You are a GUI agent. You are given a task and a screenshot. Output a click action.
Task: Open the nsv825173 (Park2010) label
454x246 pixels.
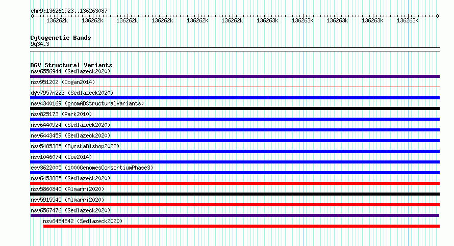pyautogui.click(x=61, y=114)
